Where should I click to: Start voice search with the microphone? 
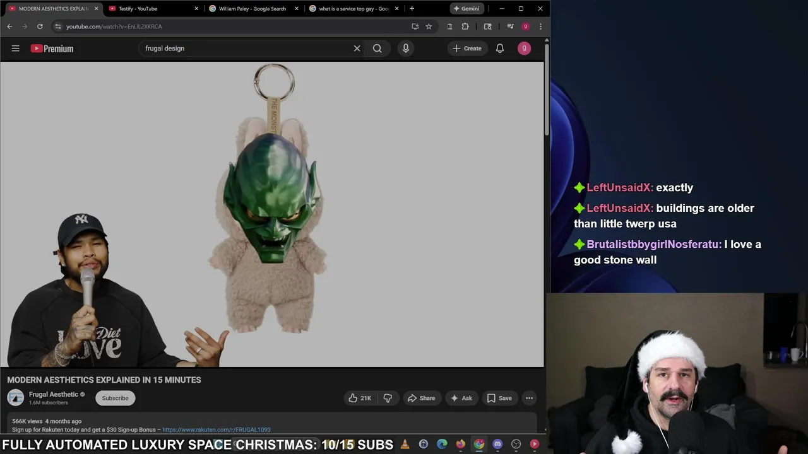click(406, 49)
